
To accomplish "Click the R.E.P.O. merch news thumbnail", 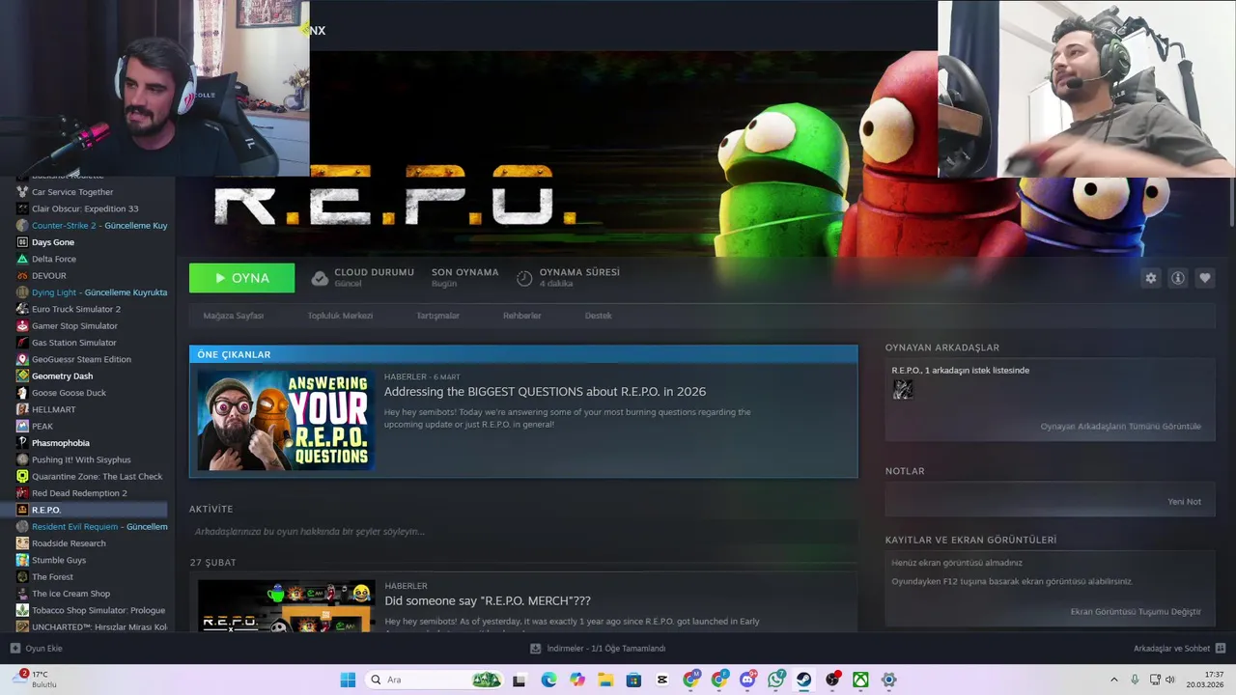I will (x=286, y=606).
